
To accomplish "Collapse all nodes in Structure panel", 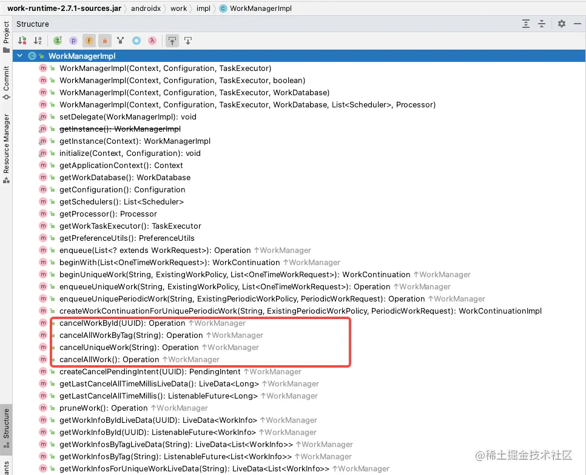I will [x=542, y=24].
